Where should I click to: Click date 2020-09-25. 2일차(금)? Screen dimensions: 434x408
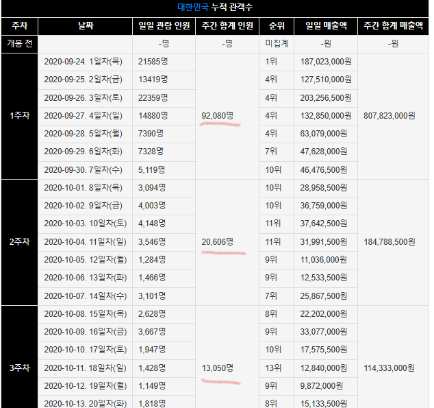pos(83,80)
